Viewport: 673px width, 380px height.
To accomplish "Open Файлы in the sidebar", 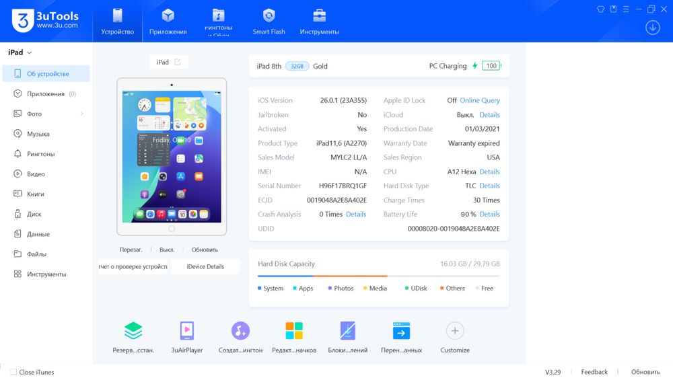I will pos(46,254).
